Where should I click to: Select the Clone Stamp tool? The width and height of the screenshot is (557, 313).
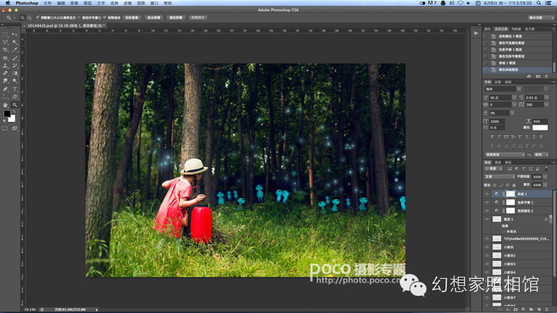(x=6, y=65)
